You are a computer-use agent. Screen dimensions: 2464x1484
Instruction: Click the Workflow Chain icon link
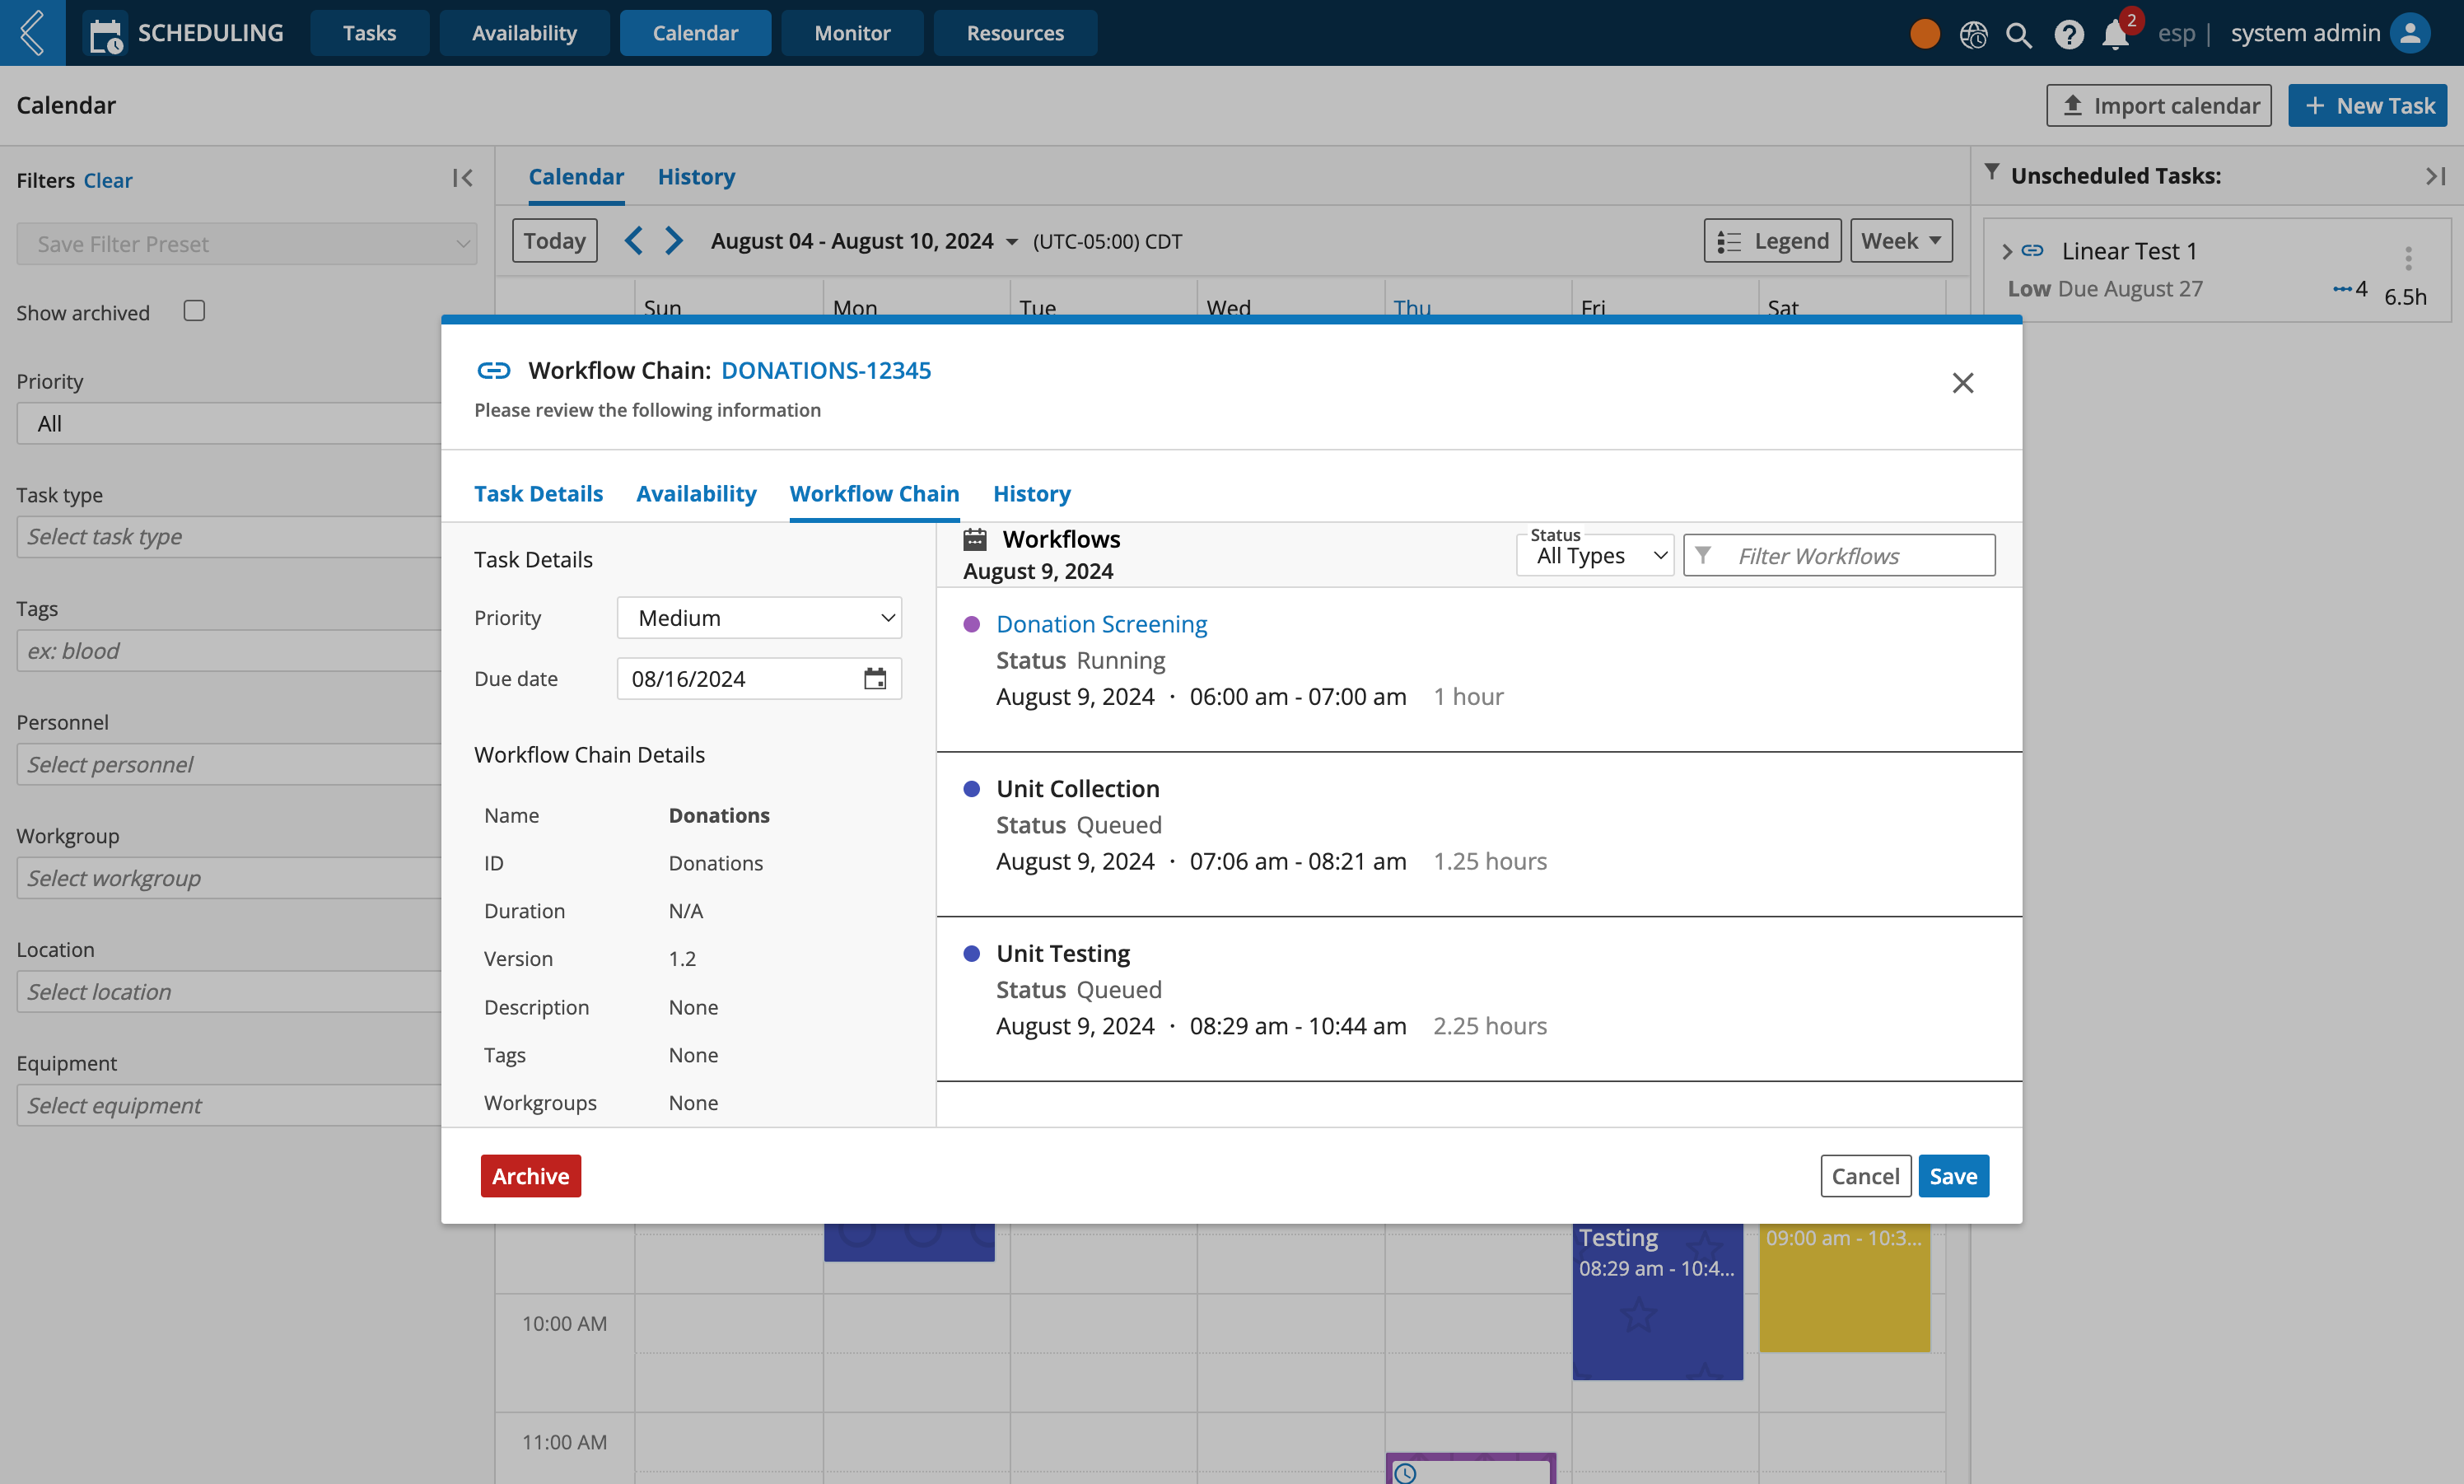tap(492, 370)
